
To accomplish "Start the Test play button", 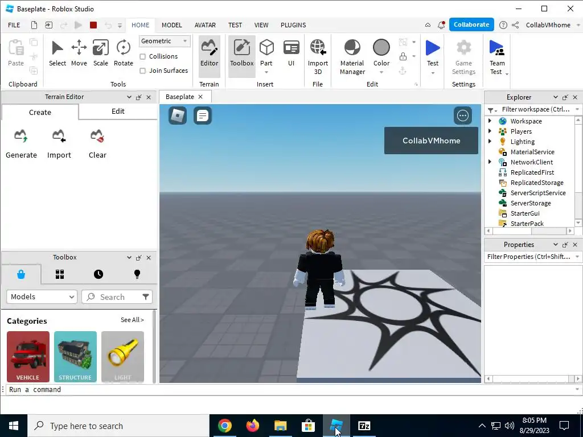I will (433, 48).
